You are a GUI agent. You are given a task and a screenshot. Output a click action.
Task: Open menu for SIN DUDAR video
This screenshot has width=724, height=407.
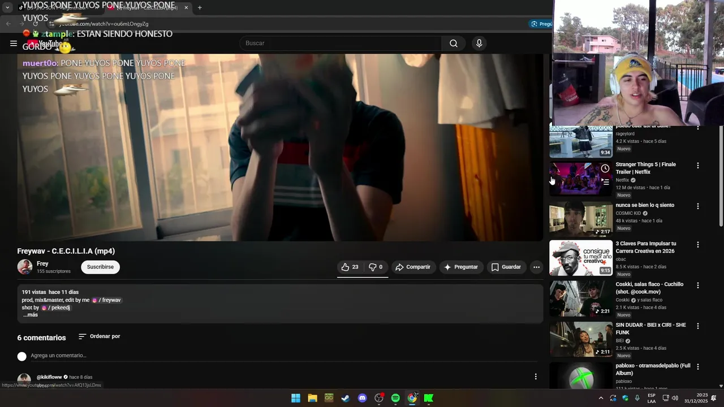(x=697, y=326)
